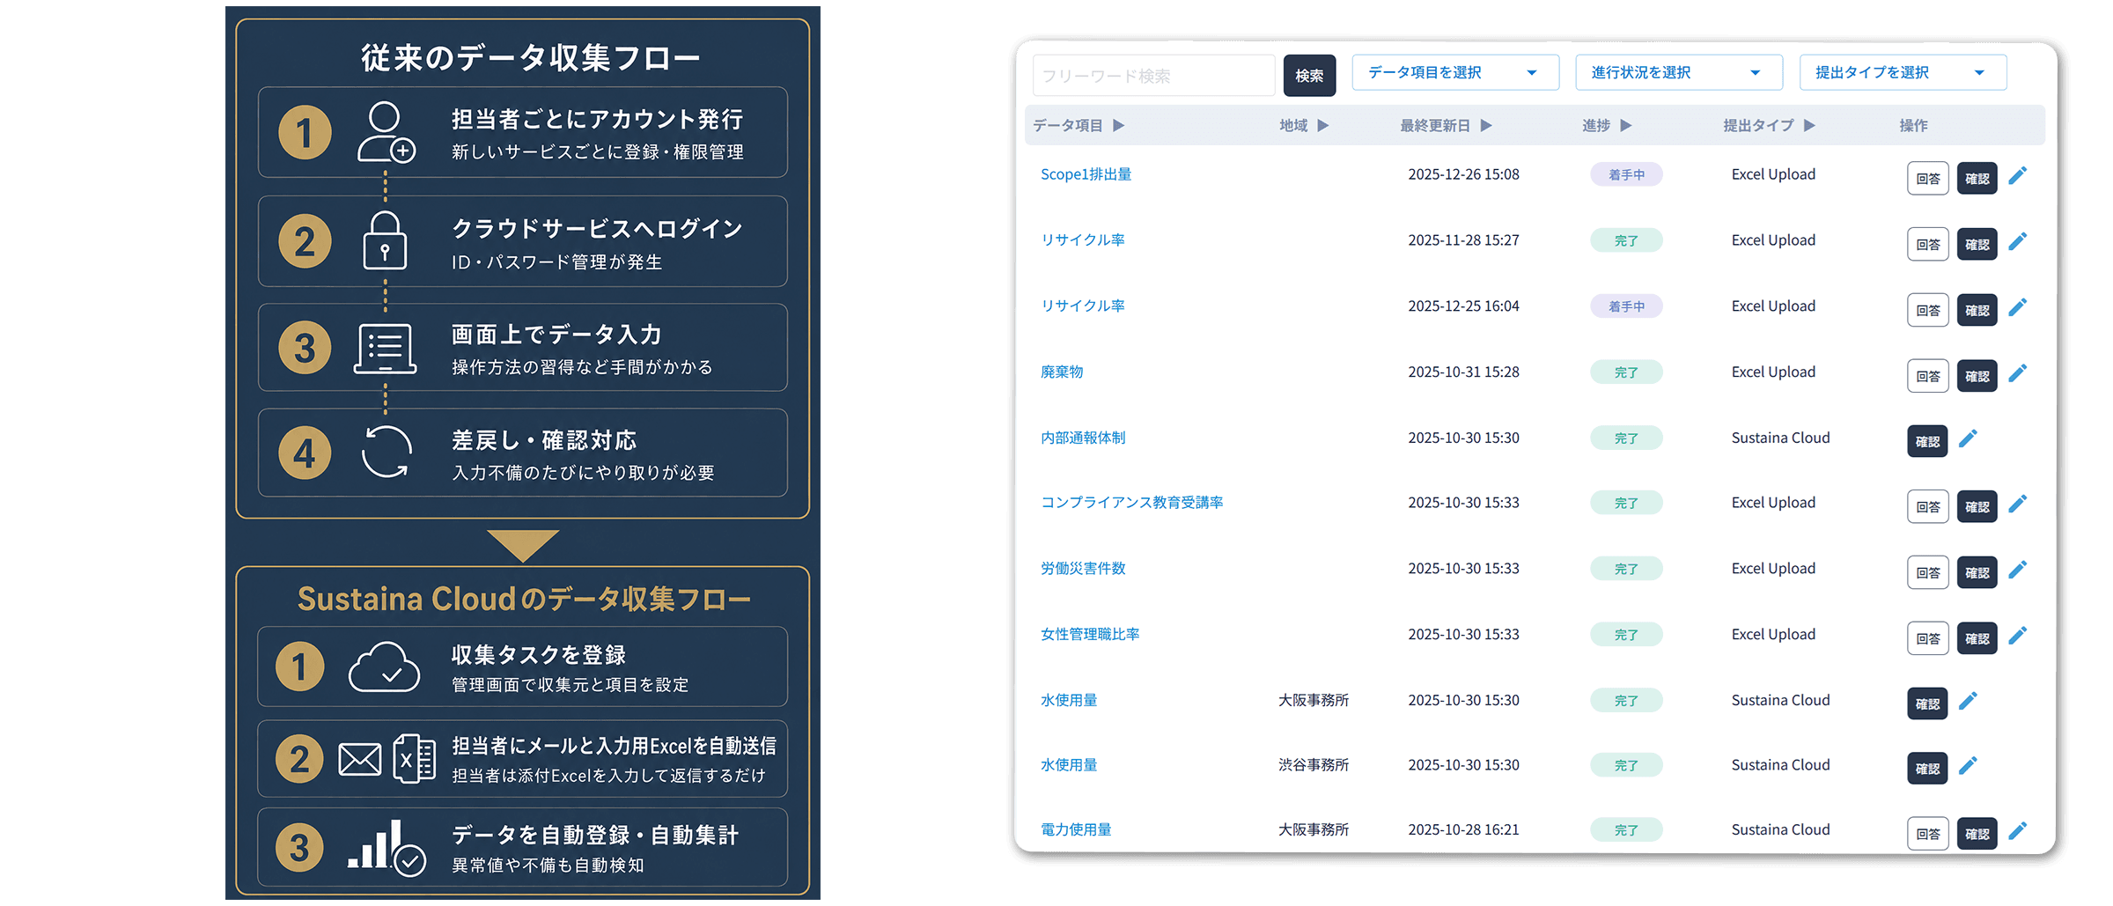Click the account-add user icon in step 1
Image resolution: width=2113 pixels, height=906 pixels.
coord(387,132)
